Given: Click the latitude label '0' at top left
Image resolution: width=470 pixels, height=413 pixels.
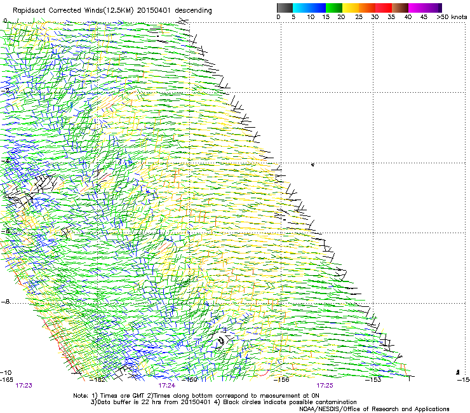Looking at the screenshot, I should point(5,21).
